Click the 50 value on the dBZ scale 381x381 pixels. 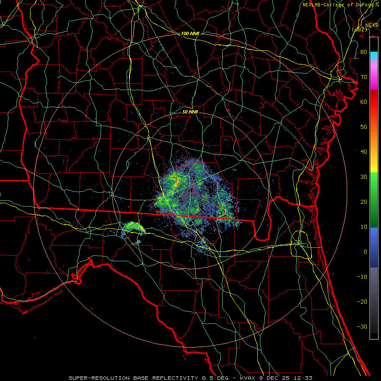(364, 127)
